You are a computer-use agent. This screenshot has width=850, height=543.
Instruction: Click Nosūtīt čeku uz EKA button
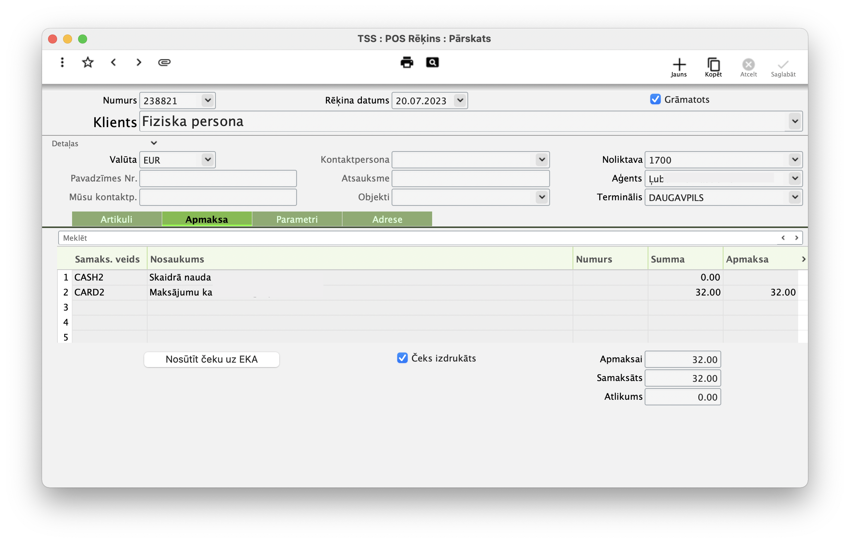pos(212,359)
